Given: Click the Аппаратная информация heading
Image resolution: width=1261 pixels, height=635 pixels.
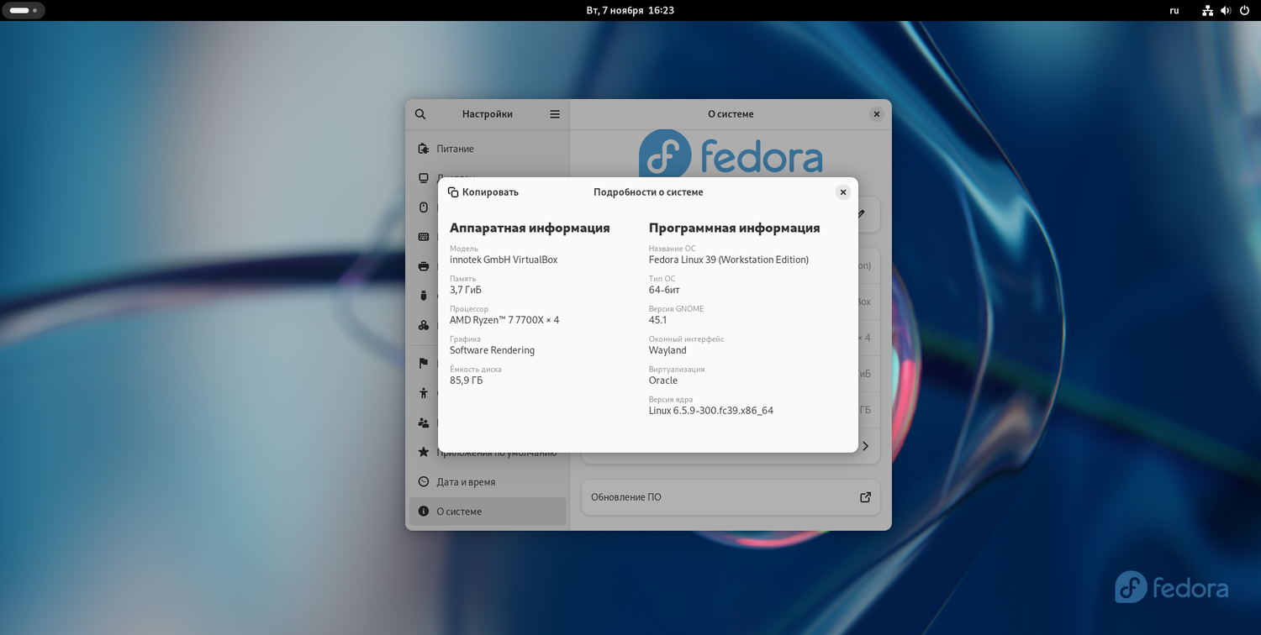Looking at the screenshot, I should [x=530, y=228].
